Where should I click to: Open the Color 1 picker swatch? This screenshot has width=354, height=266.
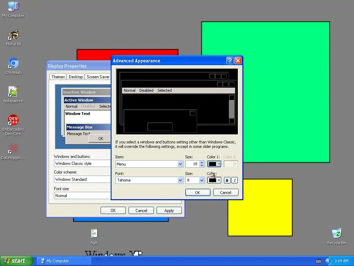coord(214,164)
